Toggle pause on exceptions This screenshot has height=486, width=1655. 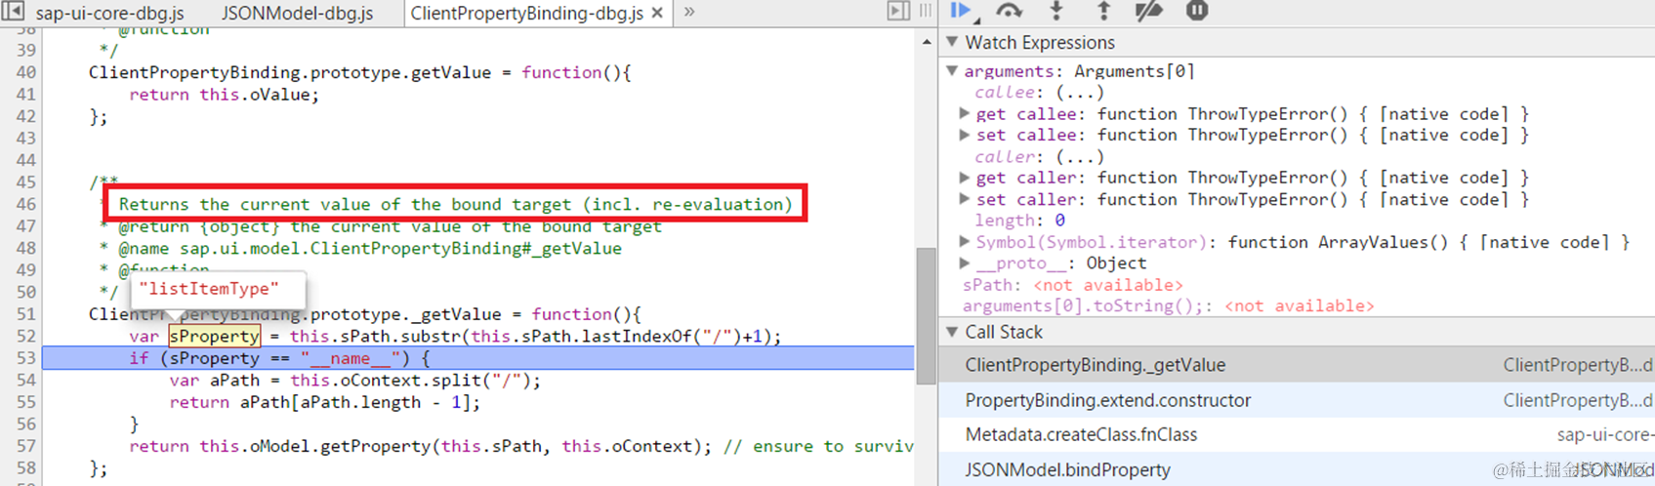coord(1197,11)
